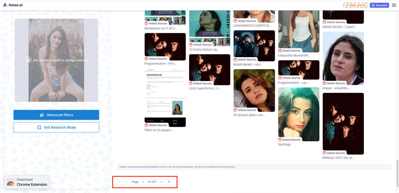Open the Carte Superforma band photo

pos(210,68)
